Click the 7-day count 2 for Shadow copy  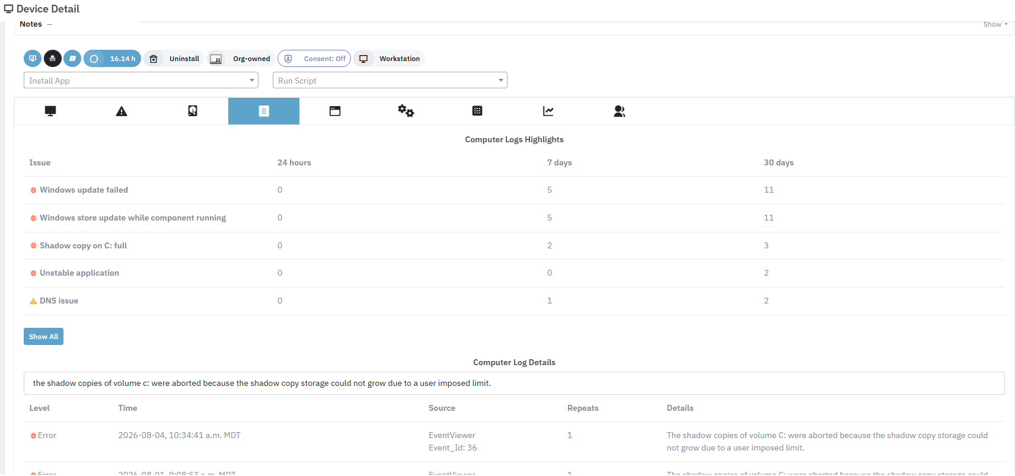pos(550,245)
